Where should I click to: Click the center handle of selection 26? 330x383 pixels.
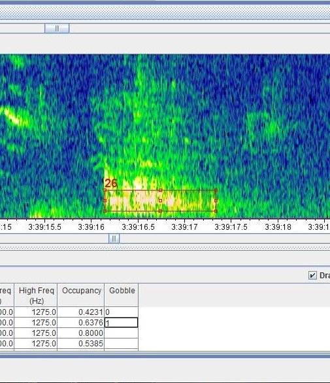(160, 200)
